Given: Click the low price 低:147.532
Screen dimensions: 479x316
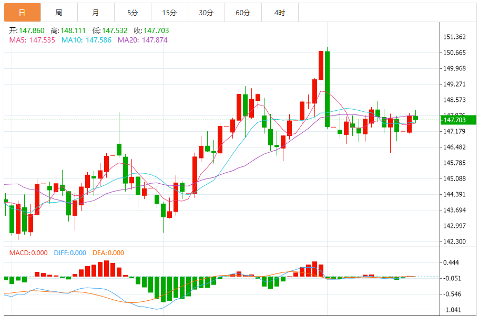Looking at the screenshot, I should point(110,30).
